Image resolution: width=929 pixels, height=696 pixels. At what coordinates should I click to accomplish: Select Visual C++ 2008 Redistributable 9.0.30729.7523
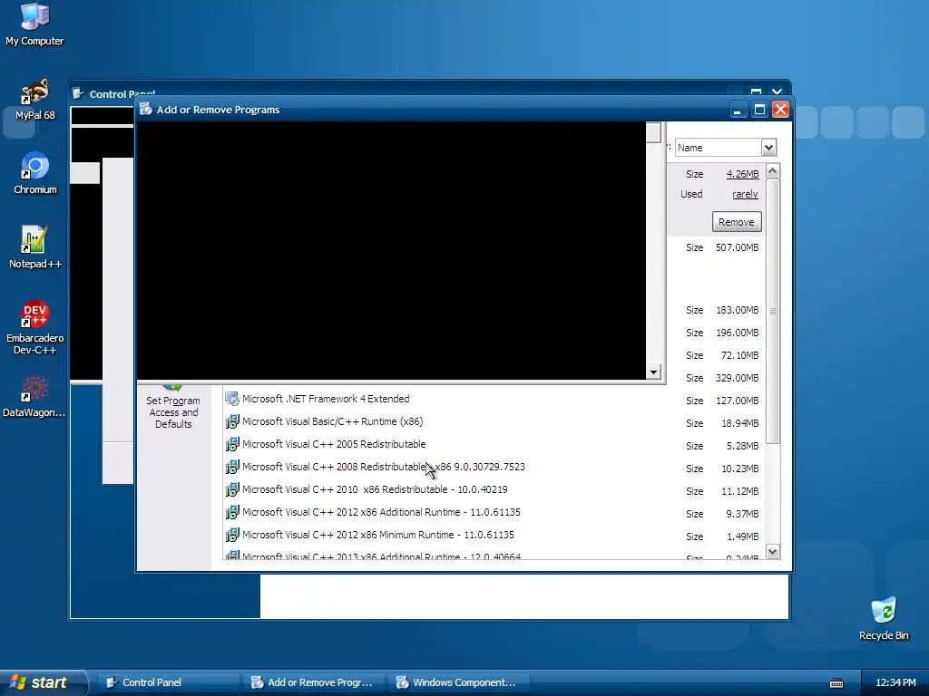(x=493, y=467)
